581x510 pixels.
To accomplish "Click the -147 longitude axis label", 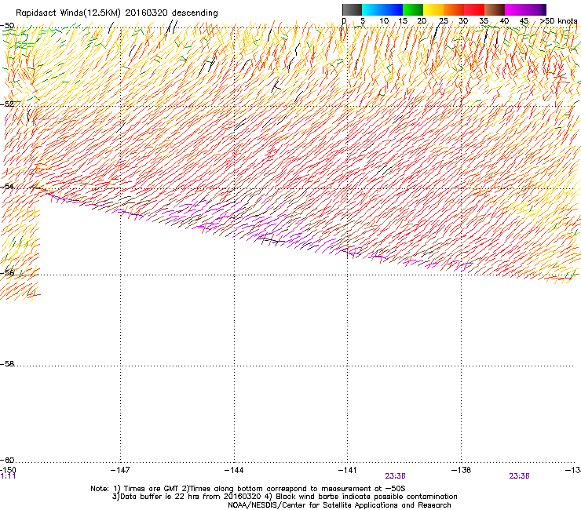I will (120, 470).
